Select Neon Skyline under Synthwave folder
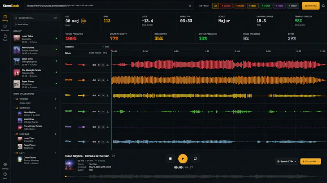The width and height of the screenshot is (327, 183). [x=36, y=114]
